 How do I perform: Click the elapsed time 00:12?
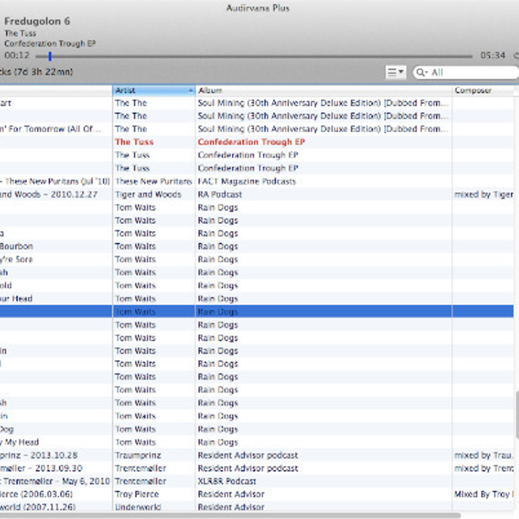pyautogui.click(x=17, y=55)
